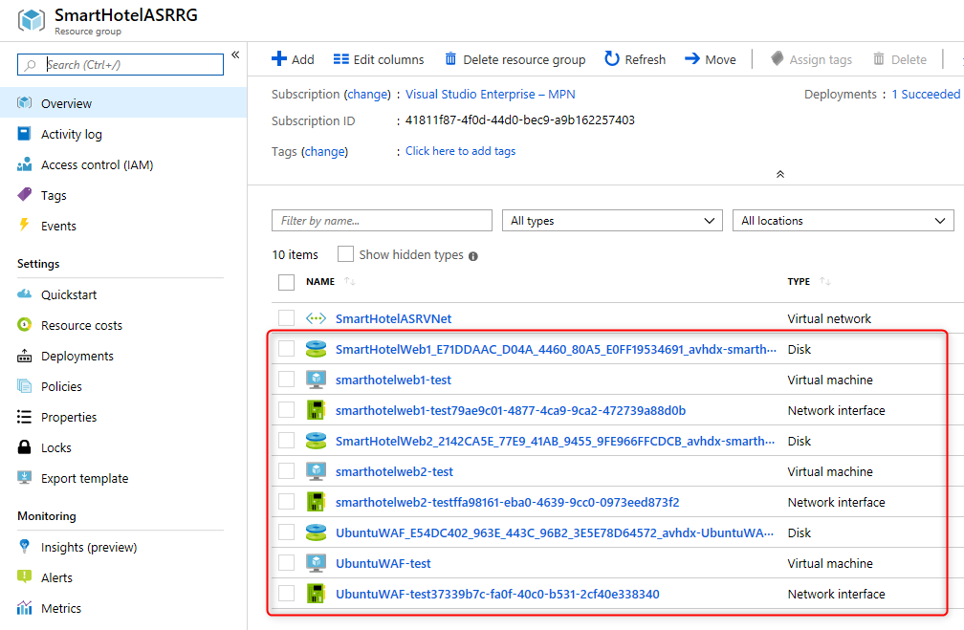The height and width of the screenshot is (630, 964).
Task: Click the Edit columns grid icon
Action: click(341, 59)
